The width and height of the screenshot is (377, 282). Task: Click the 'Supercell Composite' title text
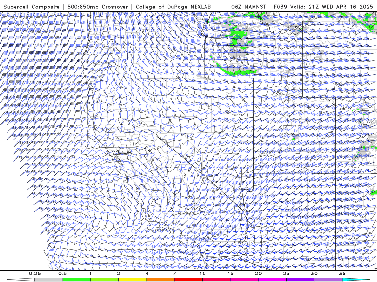[32, 7]
